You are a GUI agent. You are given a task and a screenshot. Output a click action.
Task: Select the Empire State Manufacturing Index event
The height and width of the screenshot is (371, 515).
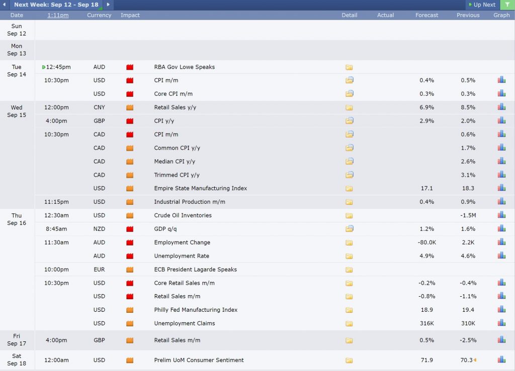[200, 188]
